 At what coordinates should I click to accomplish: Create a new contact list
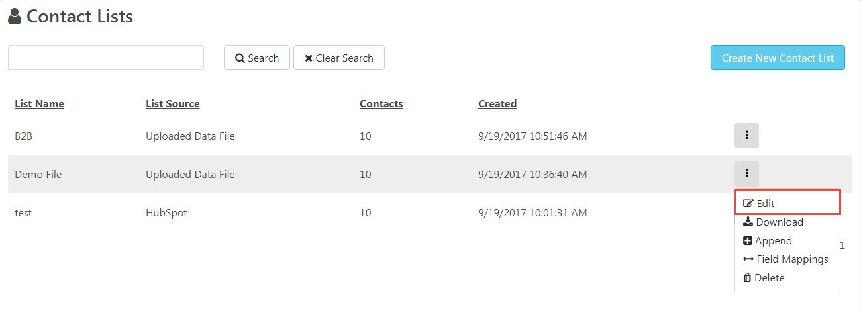click(778, 58)
